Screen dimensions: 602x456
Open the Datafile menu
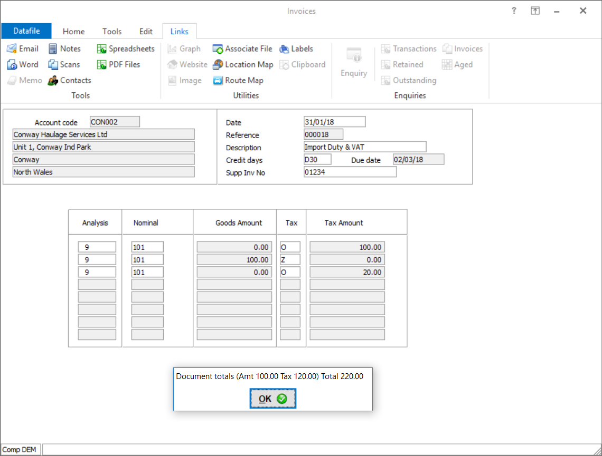pos(26,31)
